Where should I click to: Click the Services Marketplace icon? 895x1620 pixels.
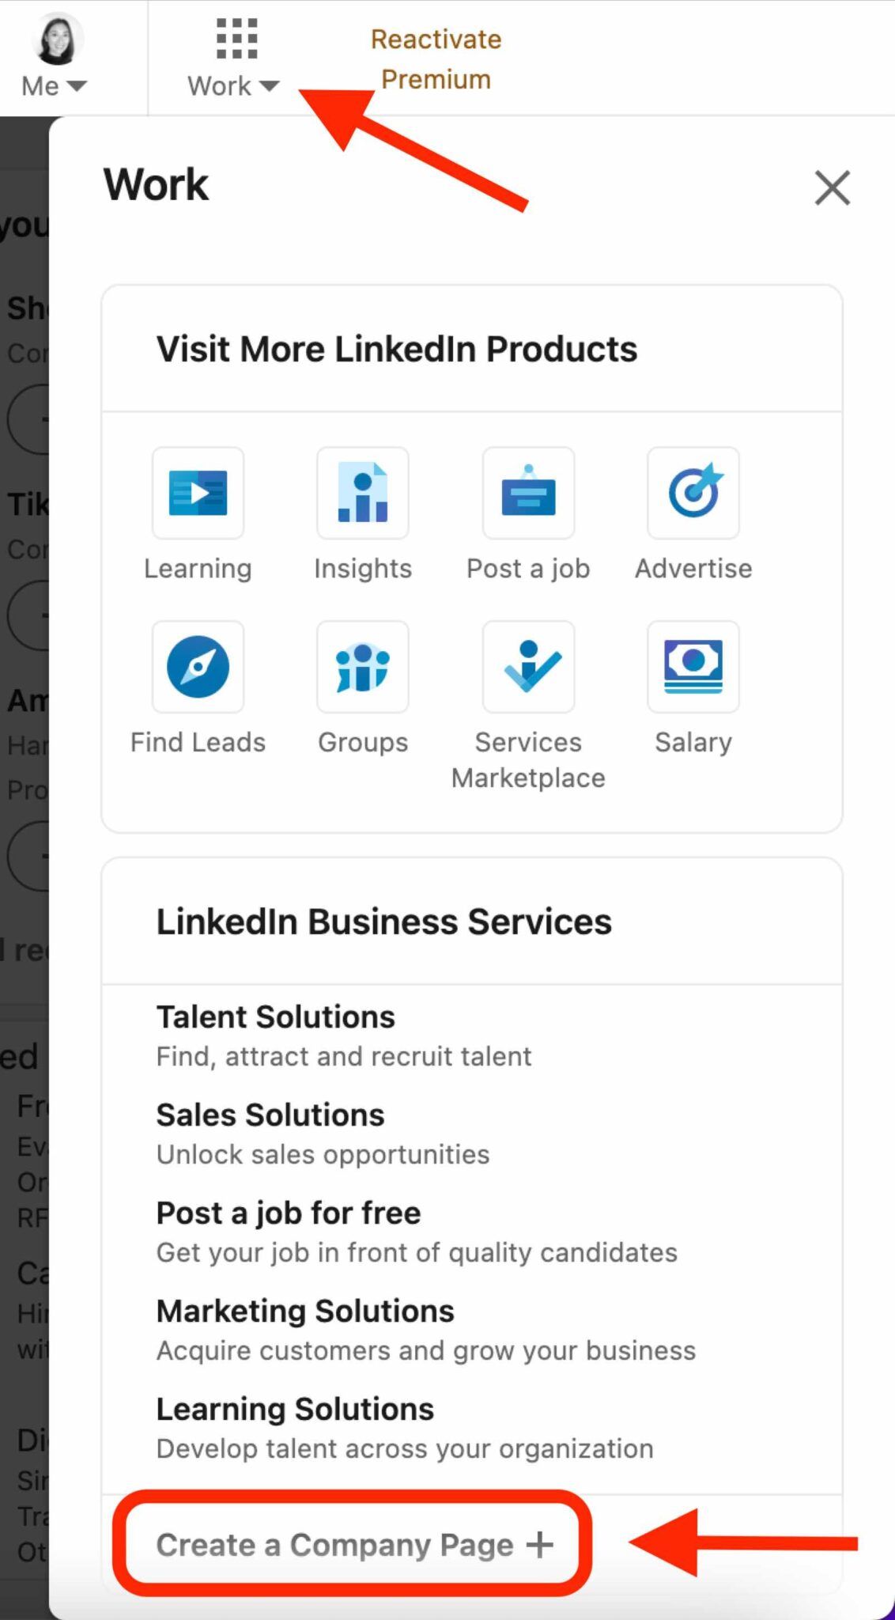527,668
